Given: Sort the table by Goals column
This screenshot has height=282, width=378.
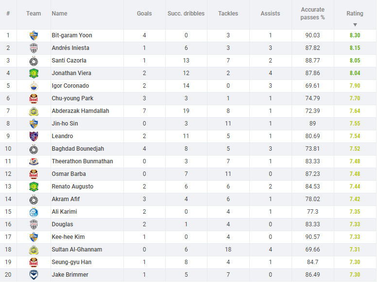Looking at the screenshot, I should 144,14.
